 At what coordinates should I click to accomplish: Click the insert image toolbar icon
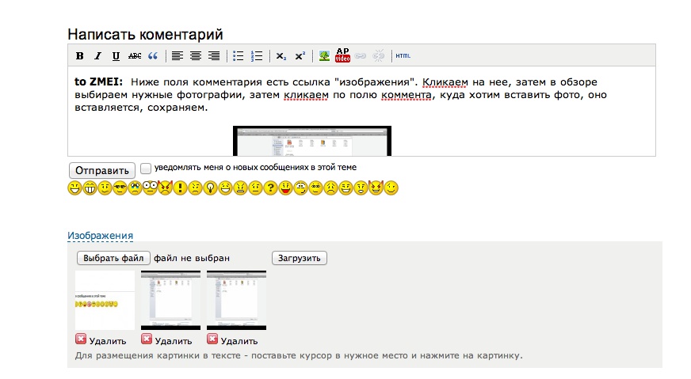pos(324,56)
